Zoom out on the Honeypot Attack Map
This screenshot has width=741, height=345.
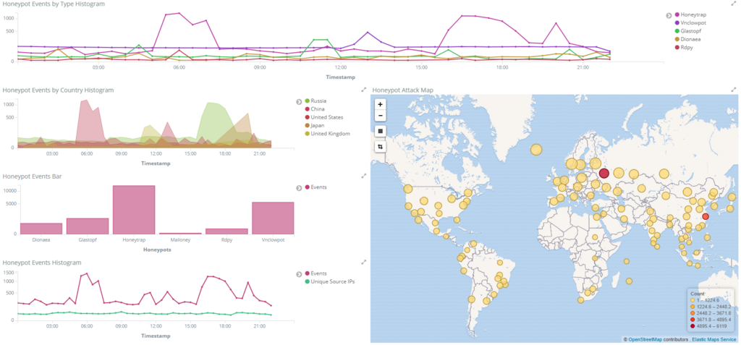pyautogui.click(x=381, y=115)
